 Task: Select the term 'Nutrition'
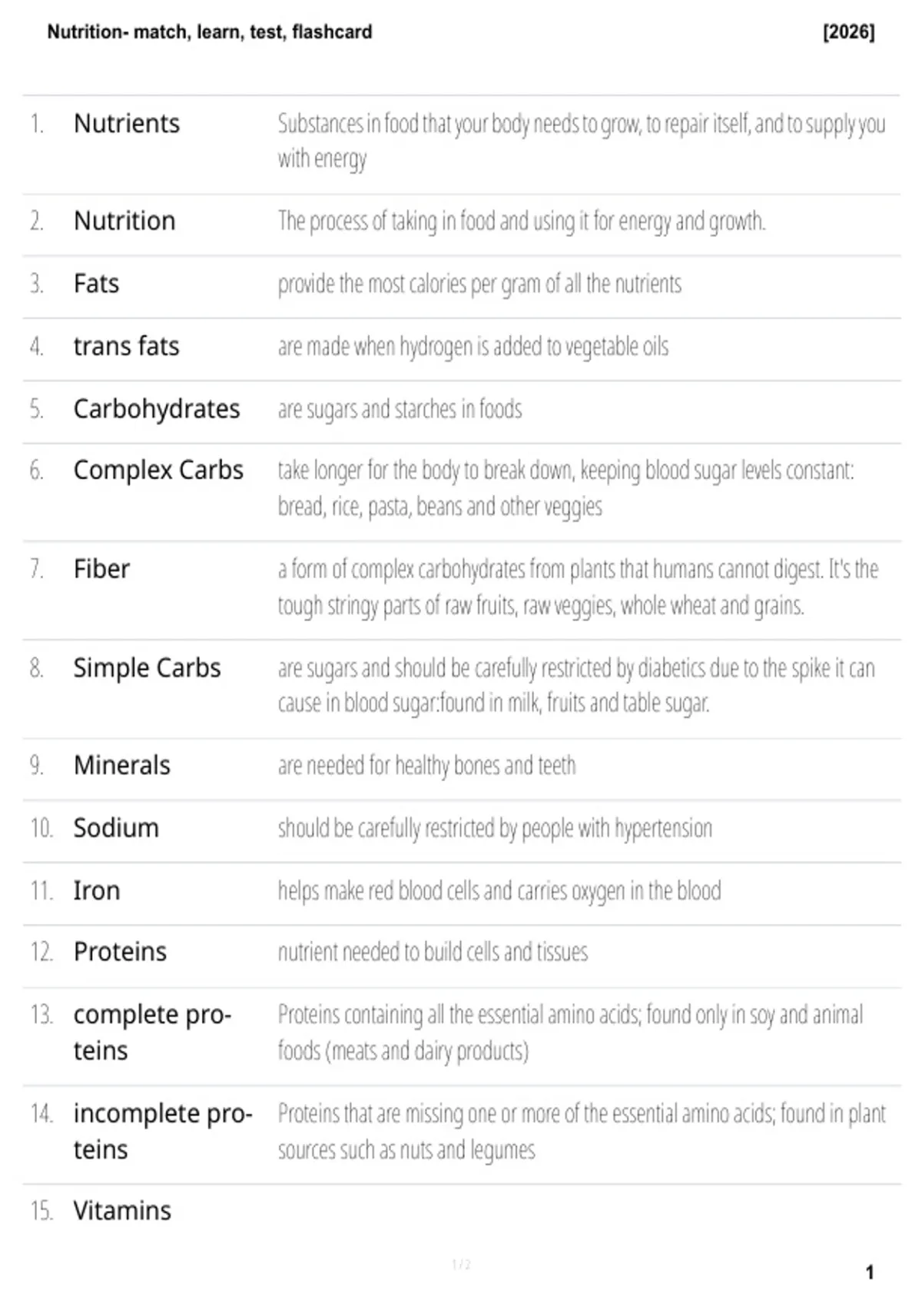coord(124,221)
